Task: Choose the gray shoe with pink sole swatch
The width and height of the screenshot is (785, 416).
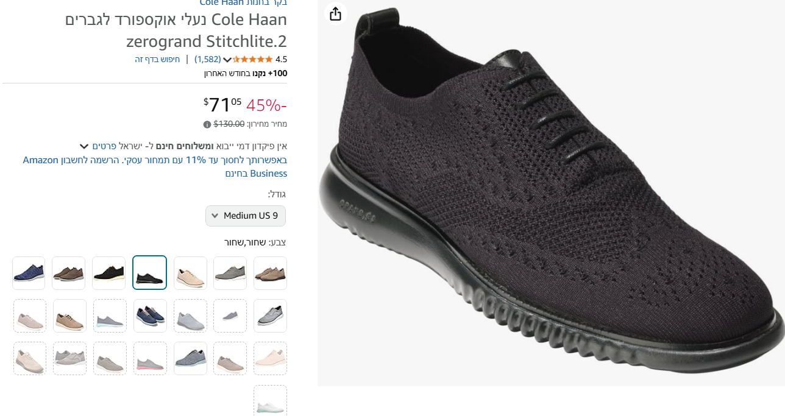Action: click(x=150, y=358)
